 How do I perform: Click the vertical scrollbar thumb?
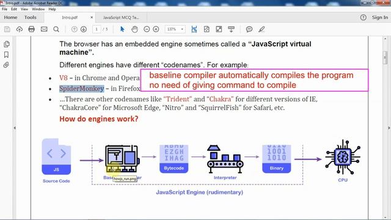pyautogui.click(x=385, y=57)
